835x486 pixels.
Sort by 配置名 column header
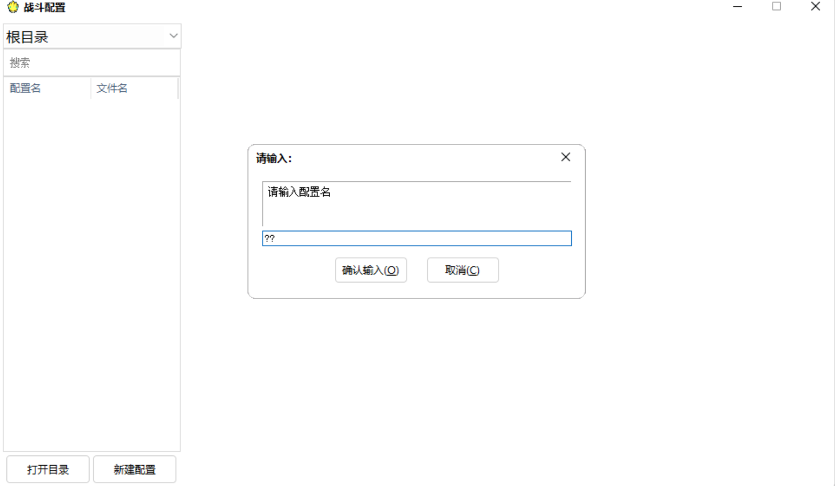[47, 88]
